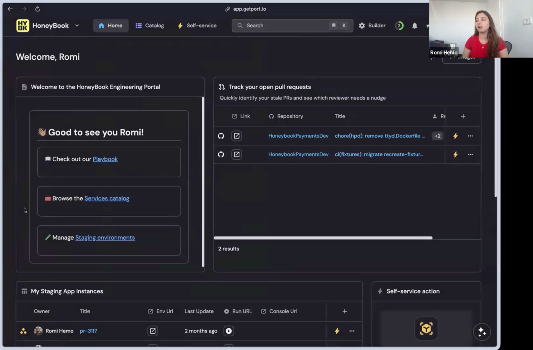Open ci(fixtures): migrate recreate-fixtur pull request title
Viewport: 533px width, 350px height.
[379, 154]
